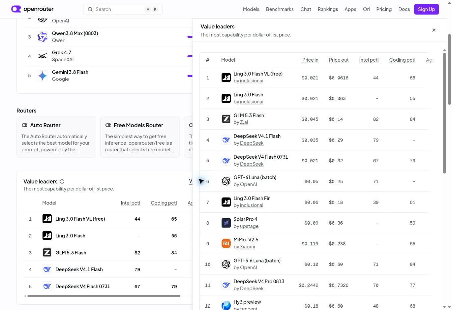Go to Pricing in the top nav
452x310 pixels.
(x=384, y=9)
